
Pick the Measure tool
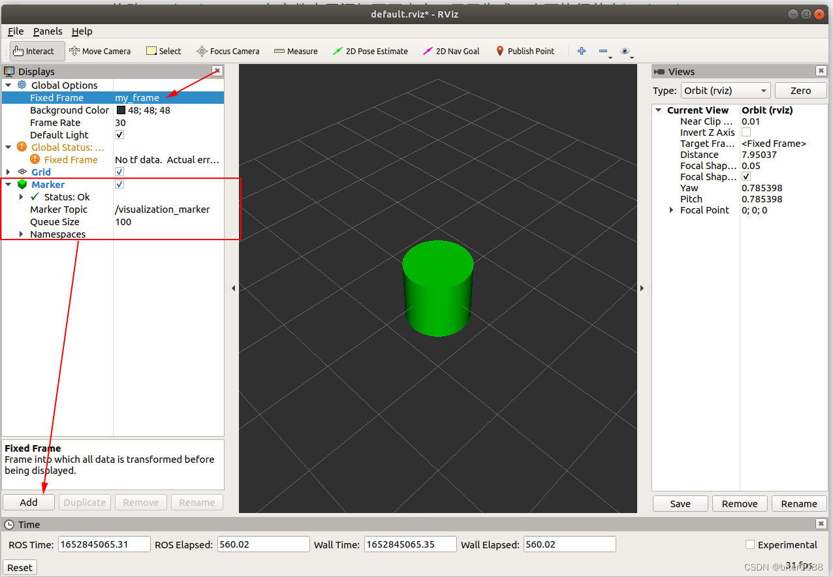pos(296,51)
